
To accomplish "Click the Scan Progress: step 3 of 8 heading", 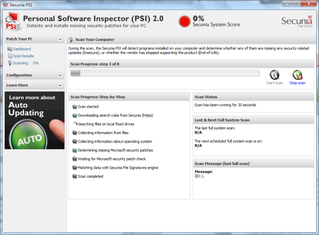I will click(95, 64).
